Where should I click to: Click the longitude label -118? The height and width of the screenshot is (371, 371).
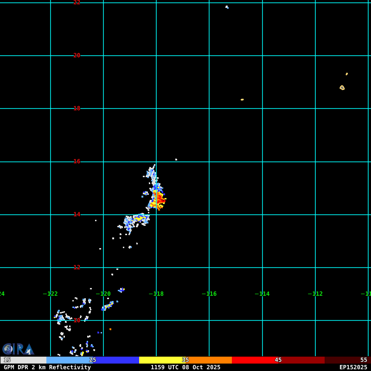coord(156,294)
